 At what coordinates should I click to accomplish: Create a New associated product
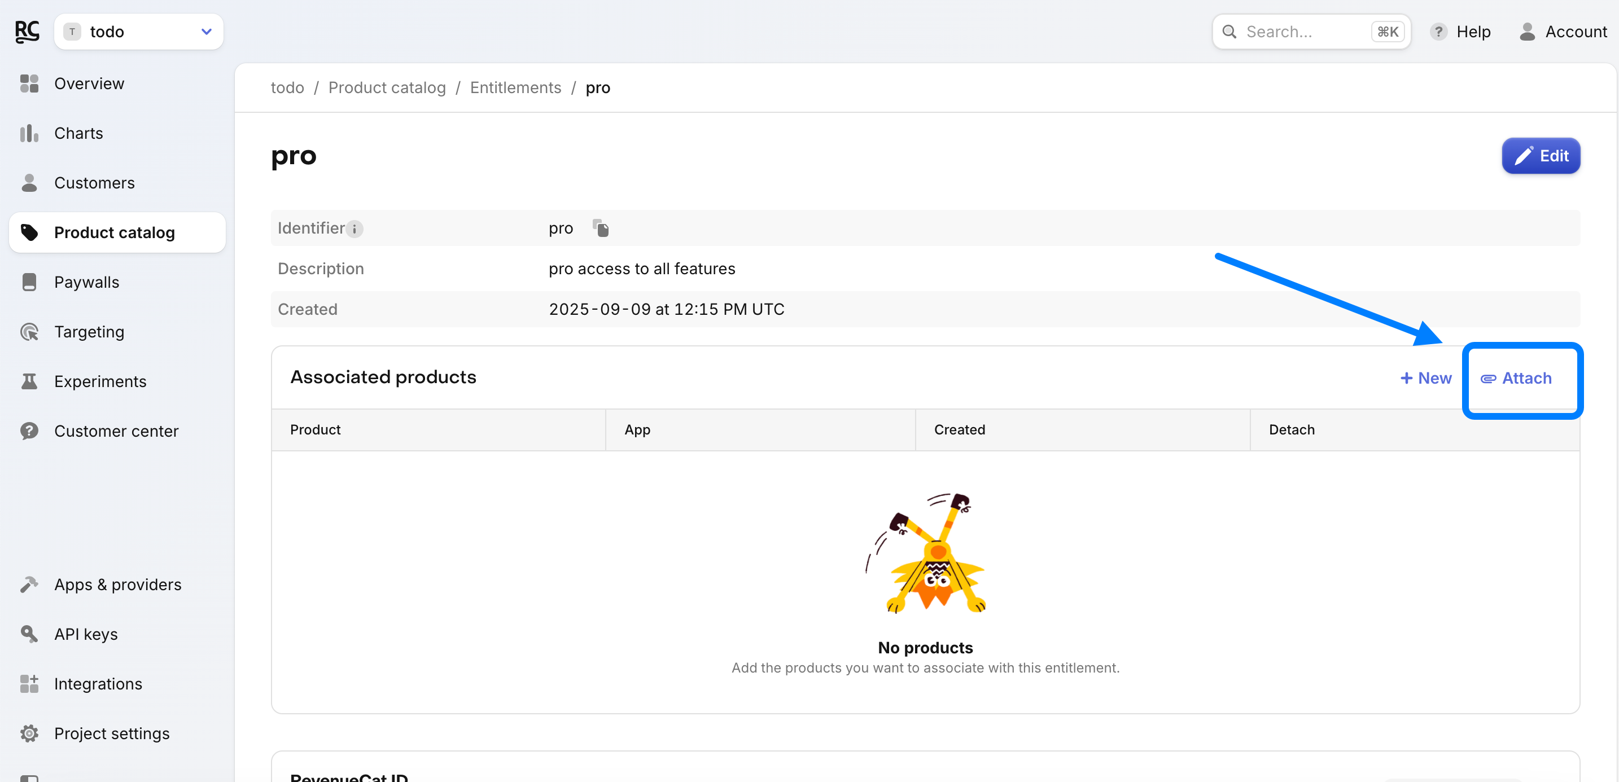[x=1425, y=378]
